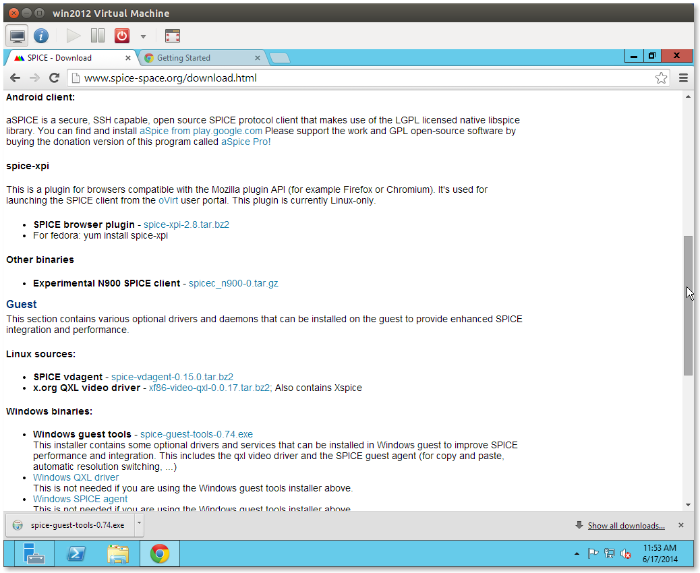The image size is (700, 573).
Task: Click the muted volume tray icon
Action: coord(626,554)
